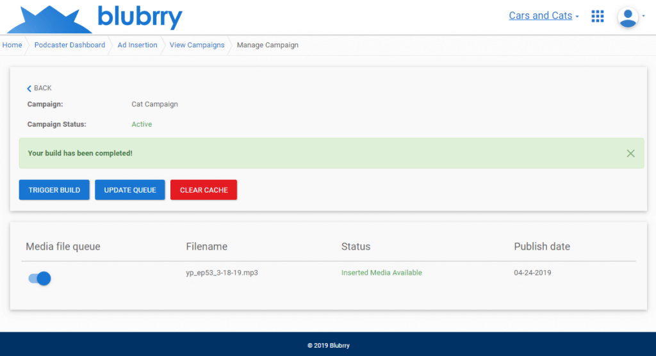
Task: Click the BACK chevron arrow
Action: point(29,88)
